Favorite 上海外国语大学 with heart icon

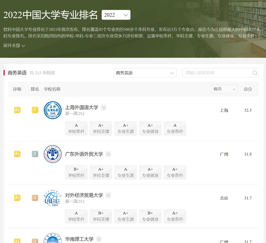[104, 108]
